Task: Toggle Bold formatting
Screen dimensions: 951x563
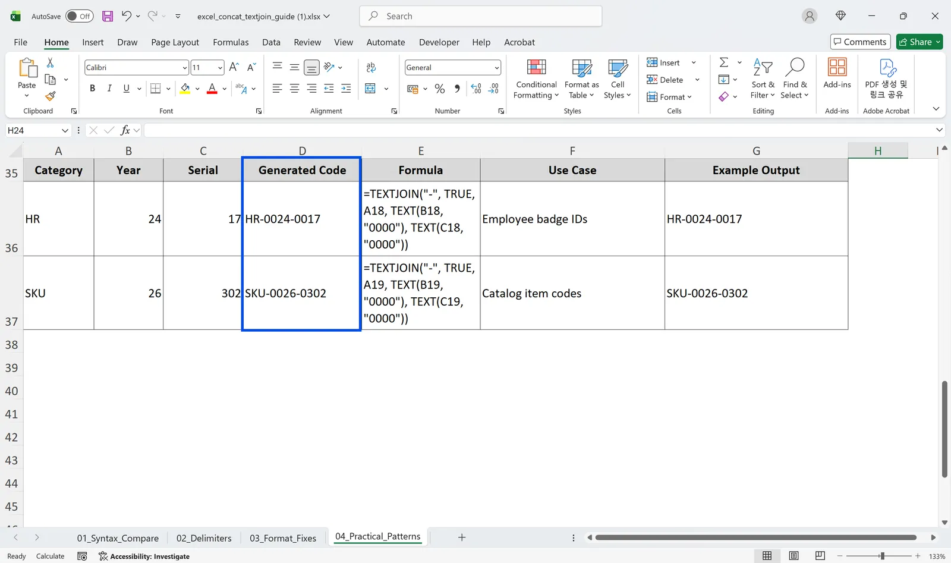Action: point(92,89)
